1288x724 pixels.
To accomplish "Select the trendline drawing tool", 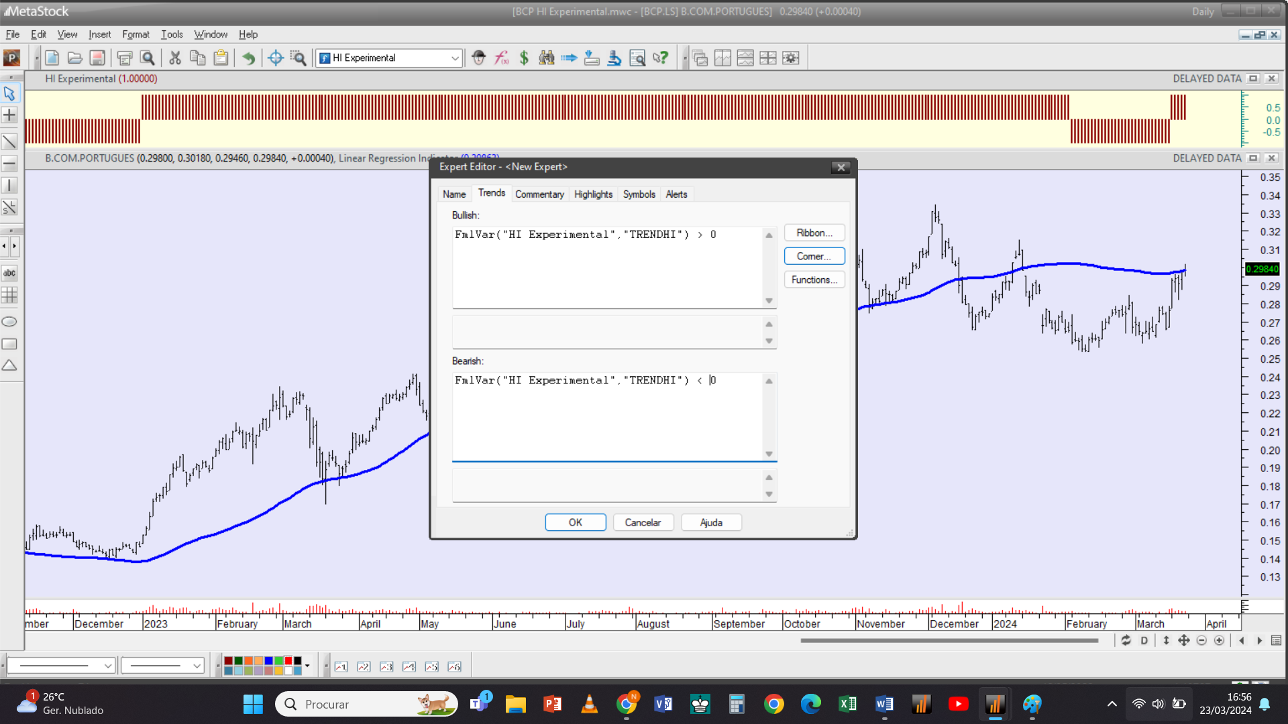I will coord(9,141).
